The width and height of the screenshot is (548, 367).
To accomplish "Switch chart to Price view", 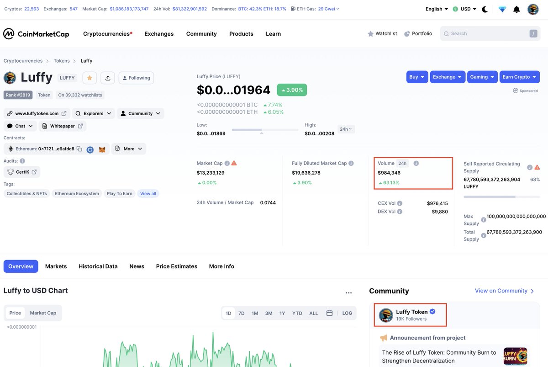I will tap(15, 313).
